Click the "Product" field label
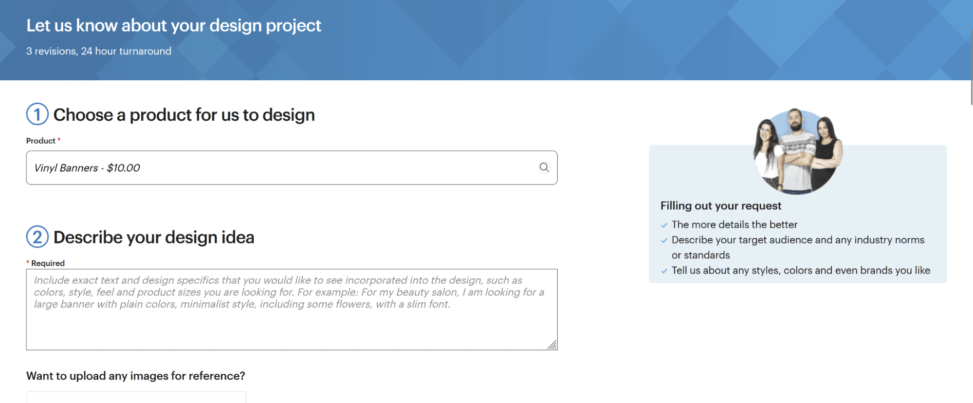The image size is (973, 403). [x=41, y=141]
